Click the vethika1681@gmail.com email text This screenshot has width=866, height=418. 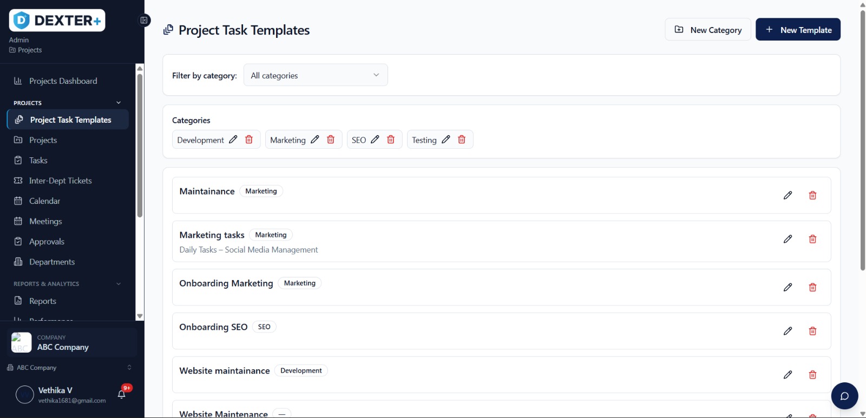pos(72,401)
